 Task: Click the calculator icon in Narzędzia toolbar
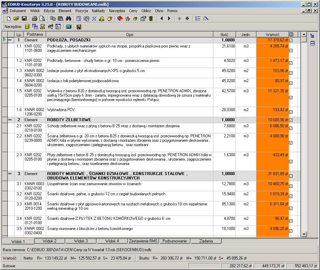tap(69, 27)
